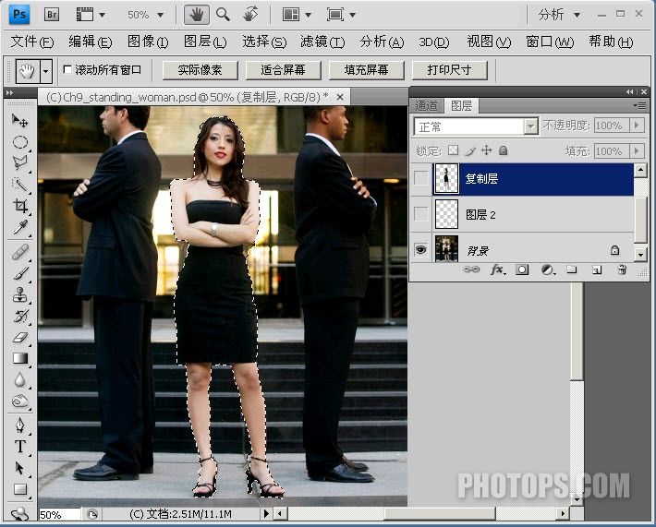Click the Hand tool in application bar
Image resolution: width=656 pixels, height=527 pixels.
click(196, 15)
